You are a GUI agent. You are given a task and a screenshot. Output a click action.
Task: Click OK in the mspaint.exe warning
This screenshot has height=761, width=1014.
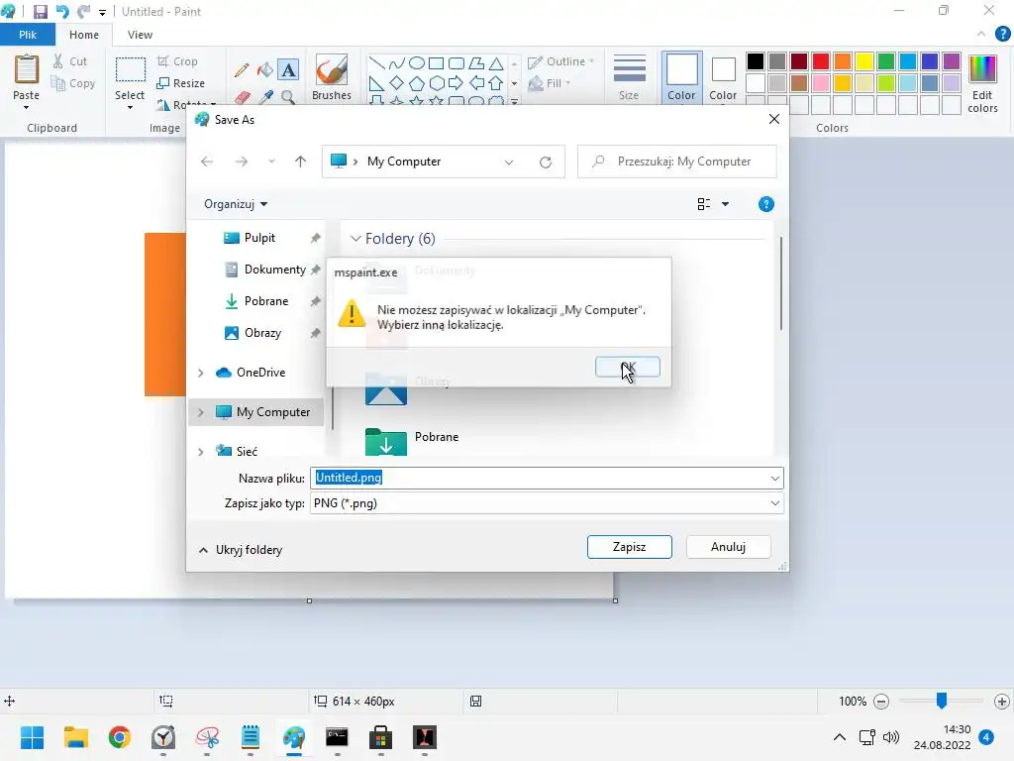(627, 367)
